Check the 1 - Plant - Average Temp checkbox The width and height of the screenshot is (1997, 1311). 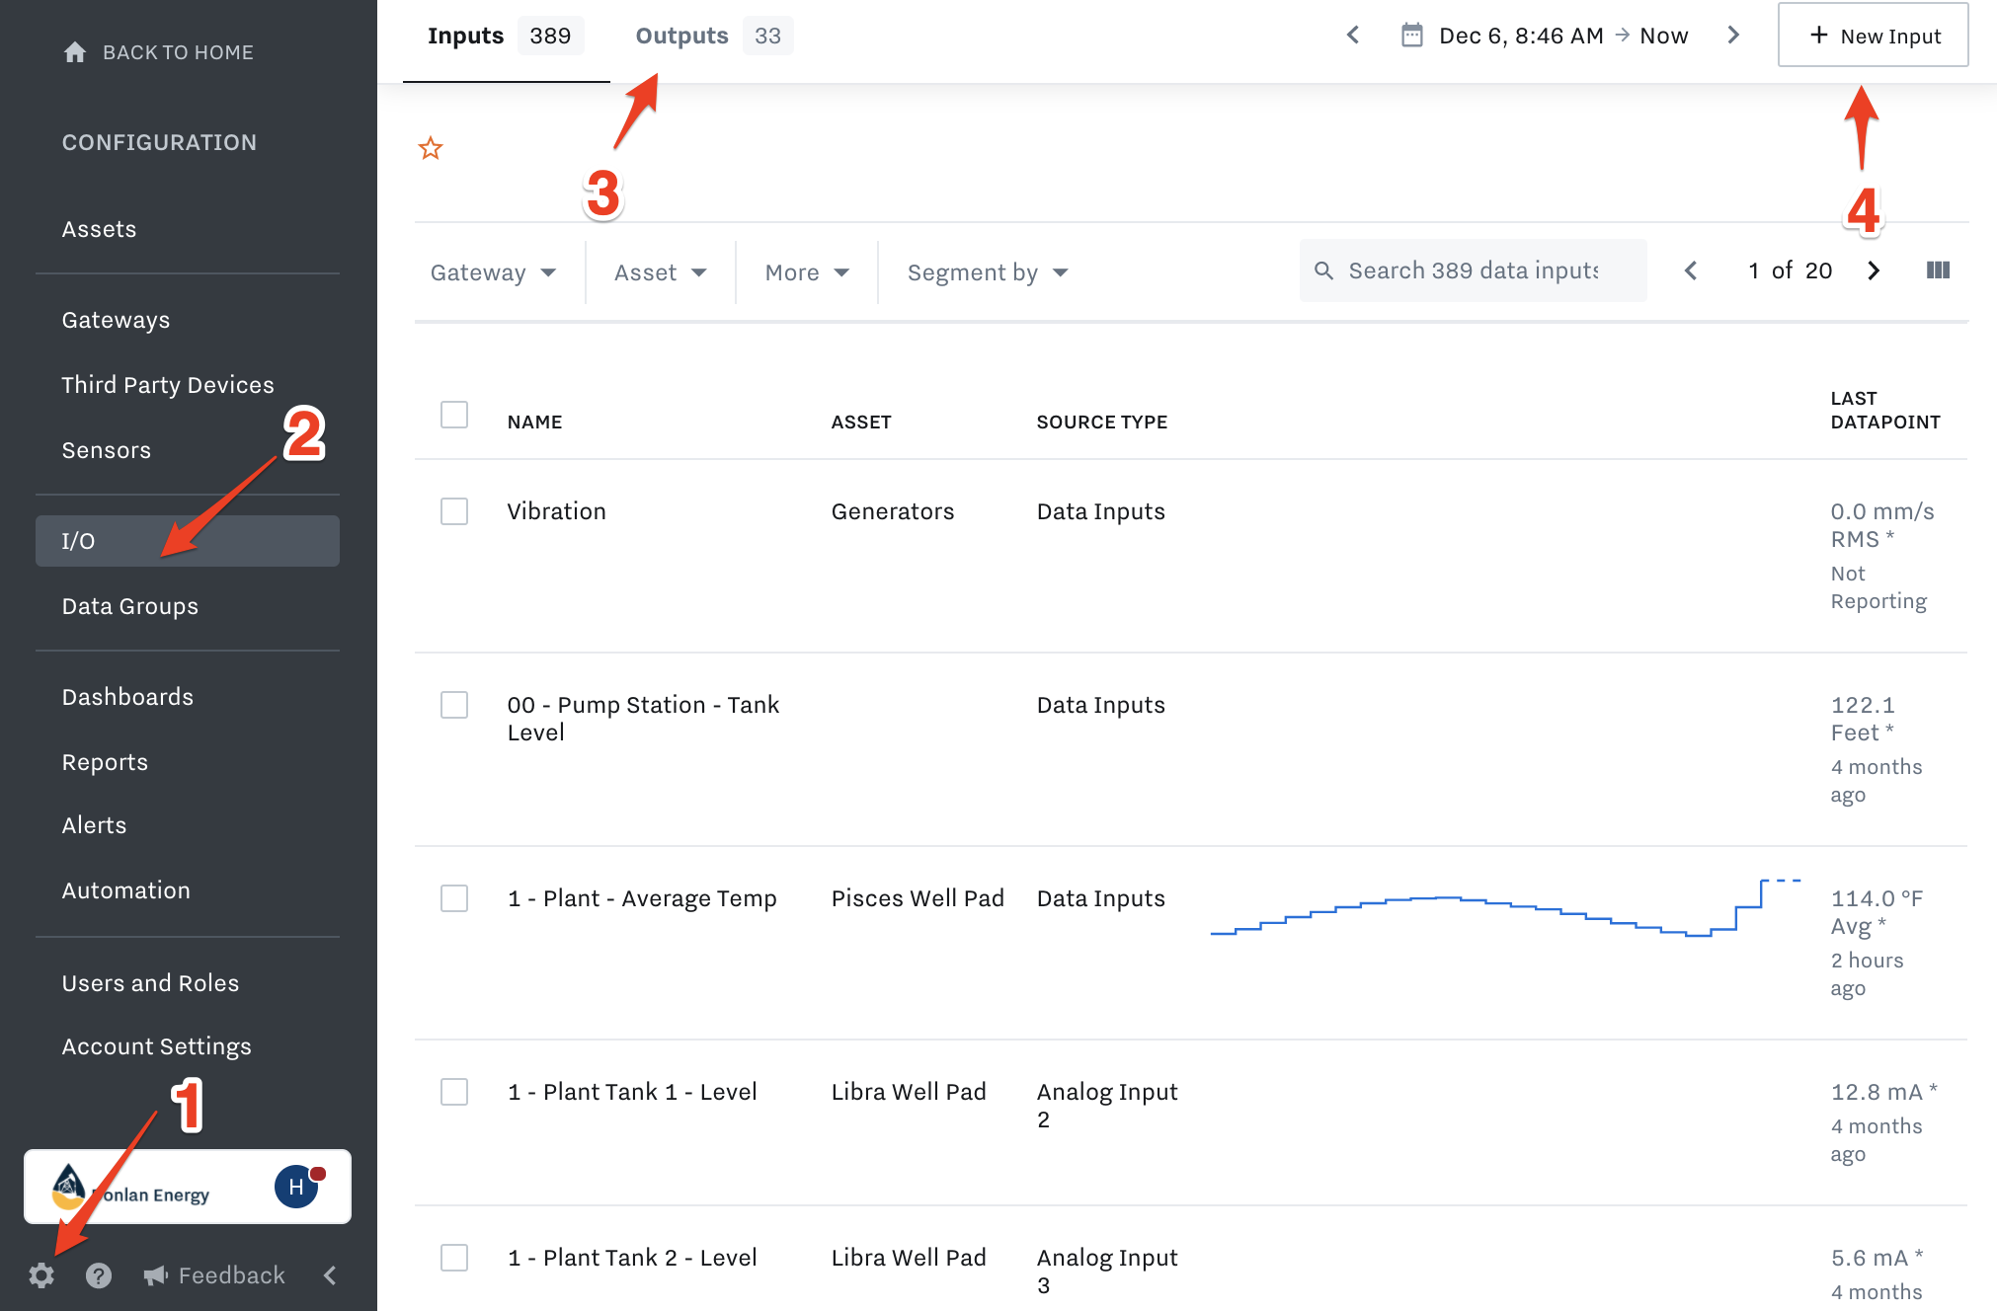454,898
